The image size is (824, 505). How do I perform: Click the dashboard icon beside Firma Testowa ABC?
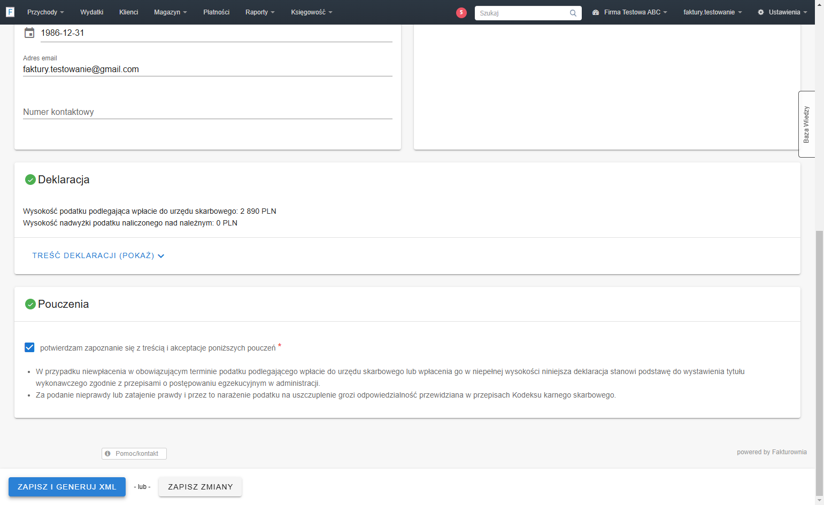tap(596, 12)
